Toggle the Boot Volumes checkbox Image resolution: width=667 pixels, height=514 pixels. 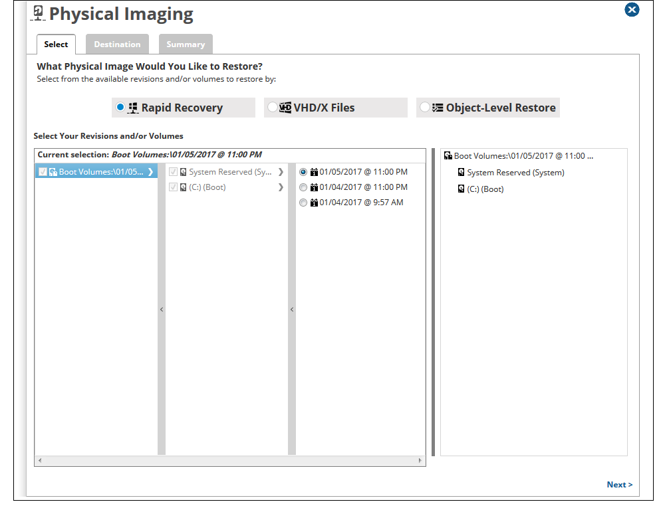(43, 172)
